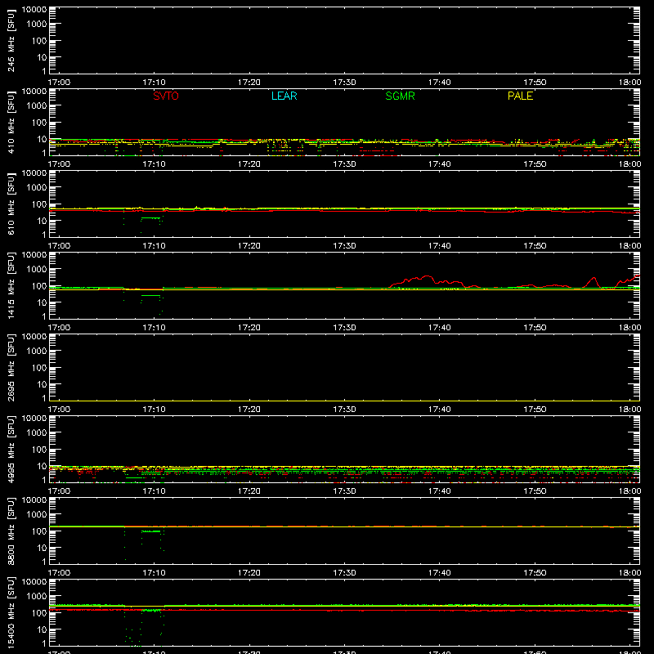This screenshot has width=654, height=654.
Task: Click 17:20 tick label under 4995 MHz panel
Action: point(249,491)
